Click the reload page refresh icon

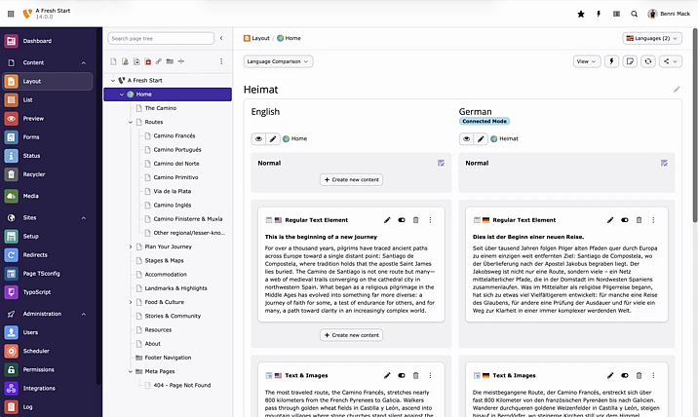pos(648,61)
